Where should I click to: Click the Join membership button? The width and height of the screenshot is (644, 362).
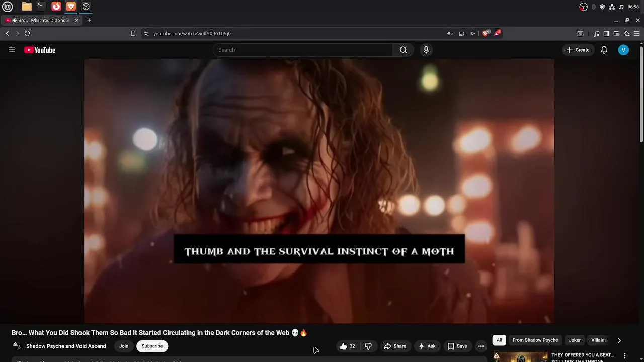124,346
